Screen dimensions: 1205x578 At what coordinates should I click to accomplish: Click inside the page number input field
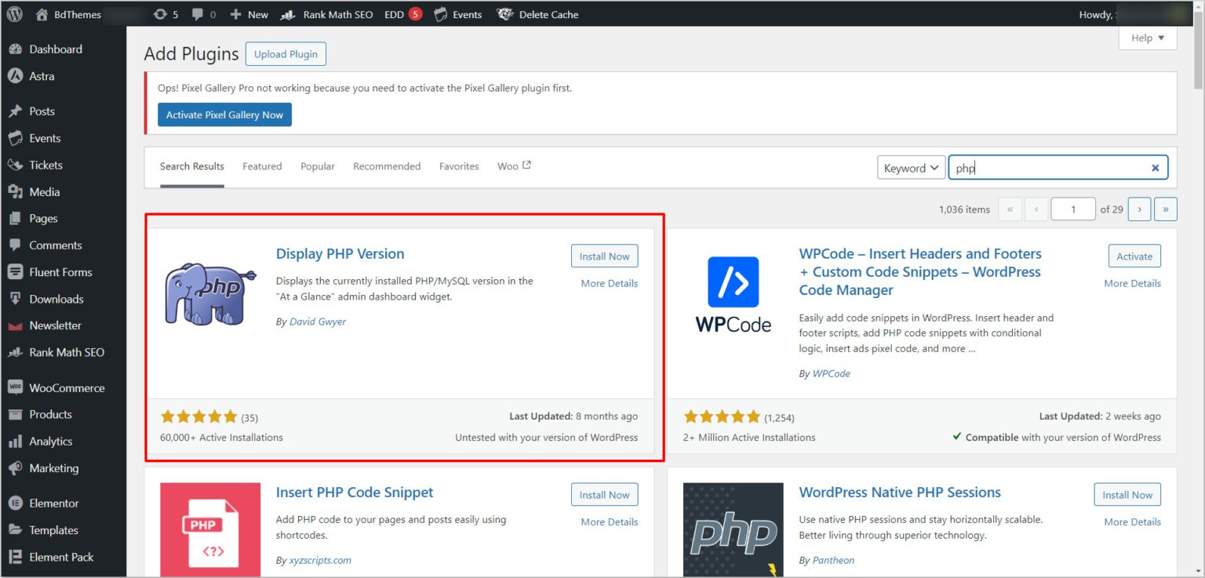[1072, 209]
